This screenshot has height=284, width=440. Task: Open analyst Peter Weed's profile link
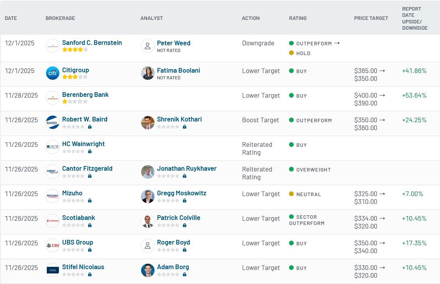(174, 43)
